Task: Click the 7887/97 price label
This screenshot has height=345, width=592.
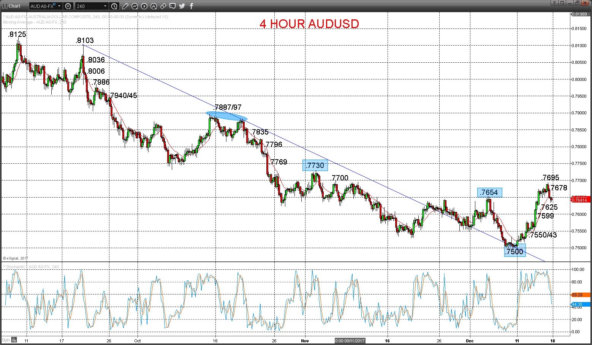Action: coord(228,107)
